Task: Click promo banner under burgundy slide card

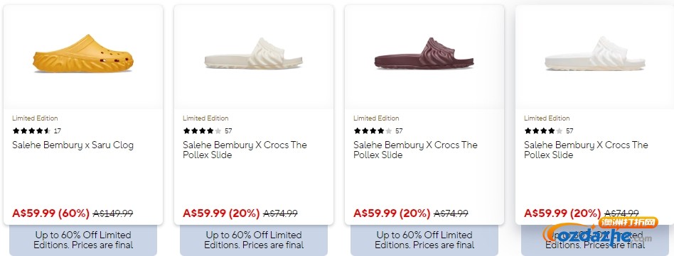Action: click(x=424, y=240)
